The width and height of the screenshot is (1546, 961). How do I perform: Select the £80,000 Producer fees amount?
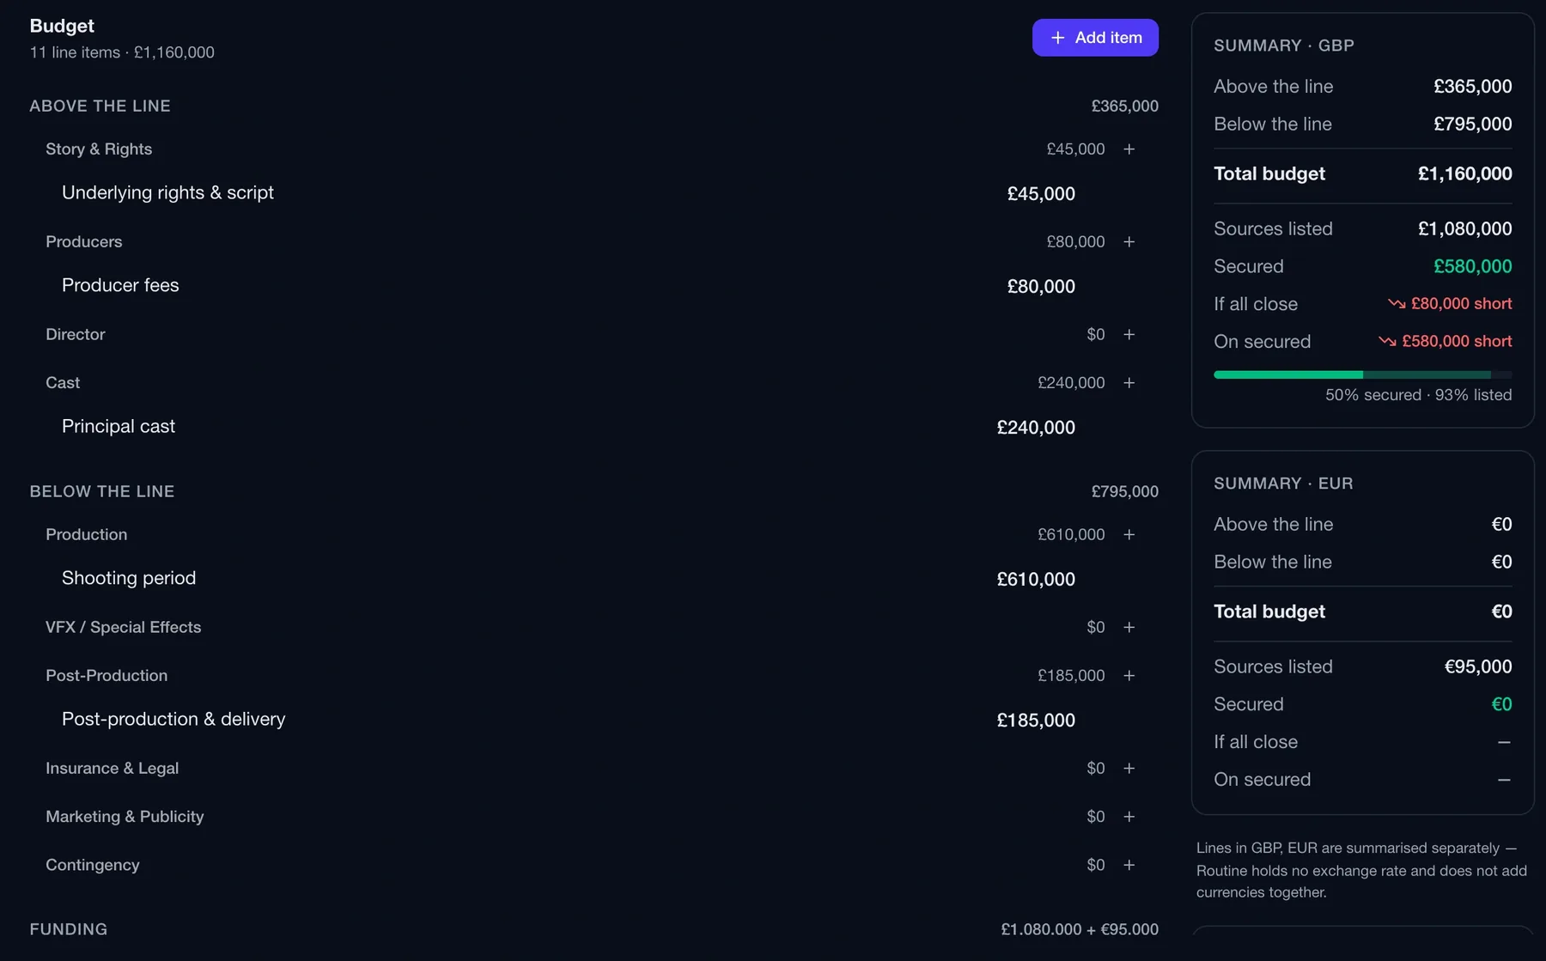[1041, 287]
